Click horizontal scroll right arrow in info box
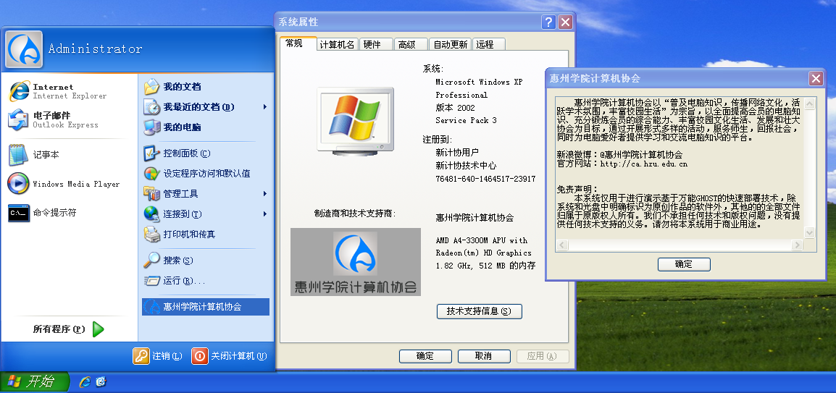The width and height of the screenshot is (836, 393). click(797, 245)
